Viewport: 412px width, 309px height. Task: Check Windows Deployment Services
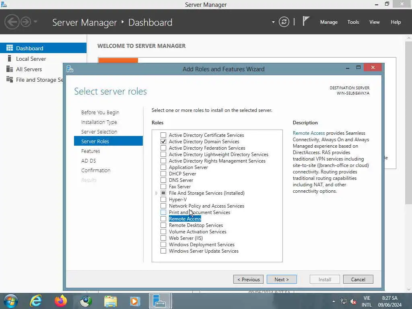(x=163, y=244)
